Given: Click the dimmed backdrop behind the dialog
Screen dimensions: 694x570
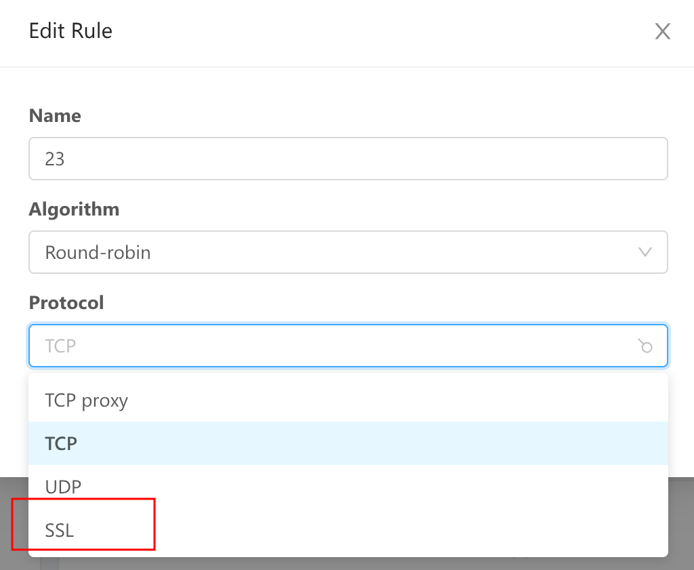Looking at the screenshot, I should 680,522.
